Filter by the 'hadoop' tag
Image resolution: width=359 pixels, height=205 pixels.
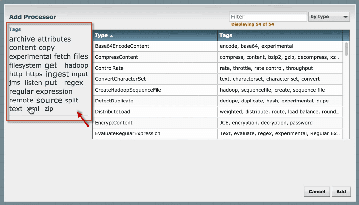(x=76, y=65)
